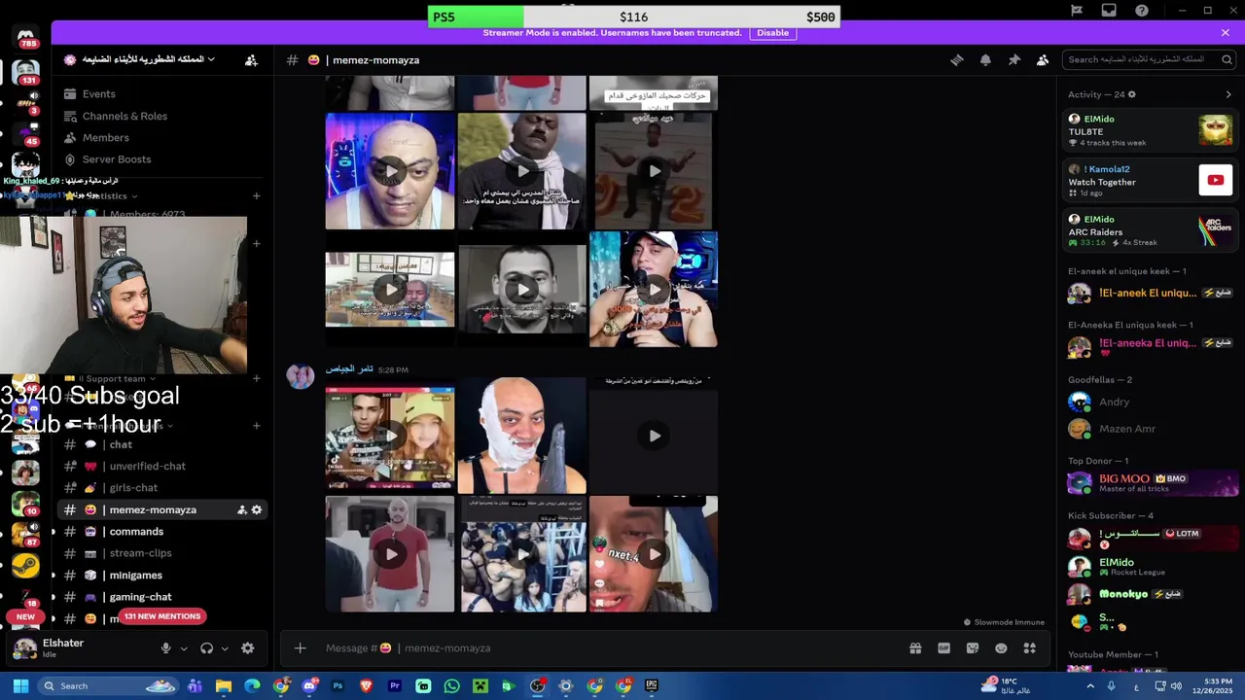
Task: Open microphone input options arrow
Action: click(183, 648)
